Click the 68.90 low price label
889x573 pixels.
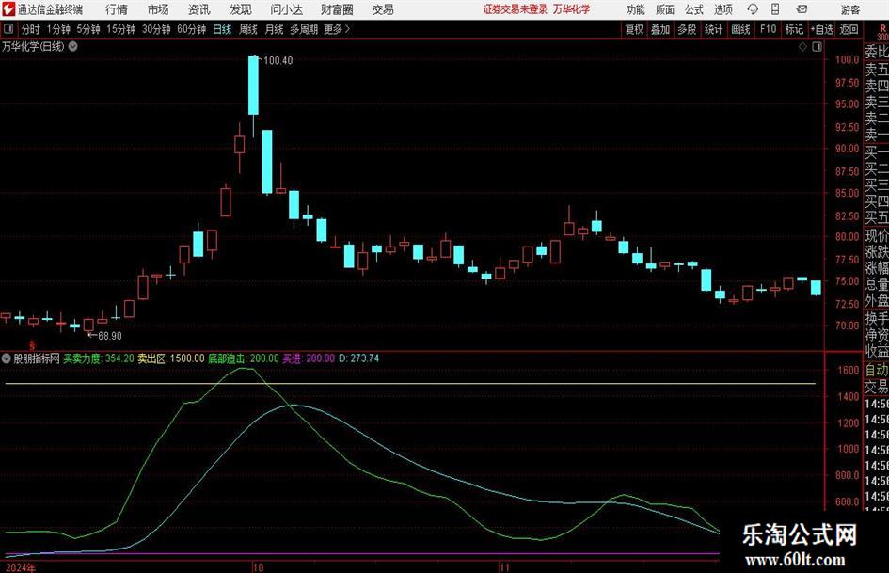(x=110, y=336)
